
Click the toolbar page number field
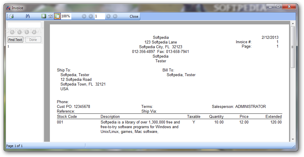point(100,16)
